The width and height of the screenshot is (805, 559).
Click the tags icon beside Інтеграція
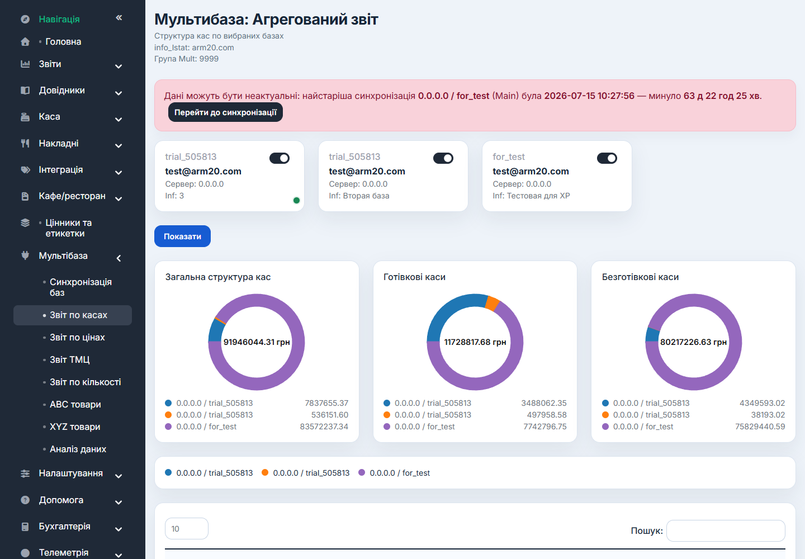pyautogui.click(x=25, y=169)
